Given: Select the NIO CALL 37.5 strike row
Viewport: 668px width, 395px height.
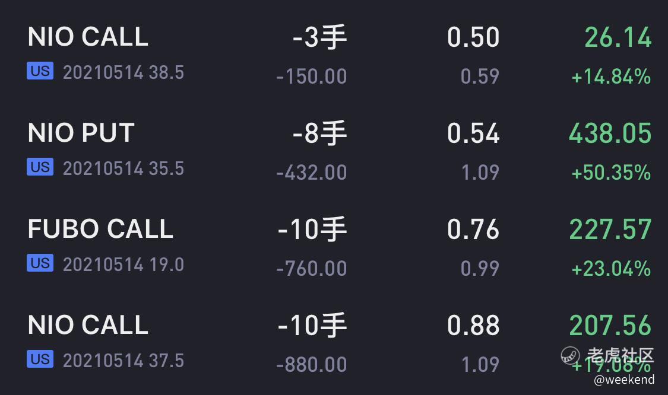Looking at the screenshot, I should click(x=334, y=344).
